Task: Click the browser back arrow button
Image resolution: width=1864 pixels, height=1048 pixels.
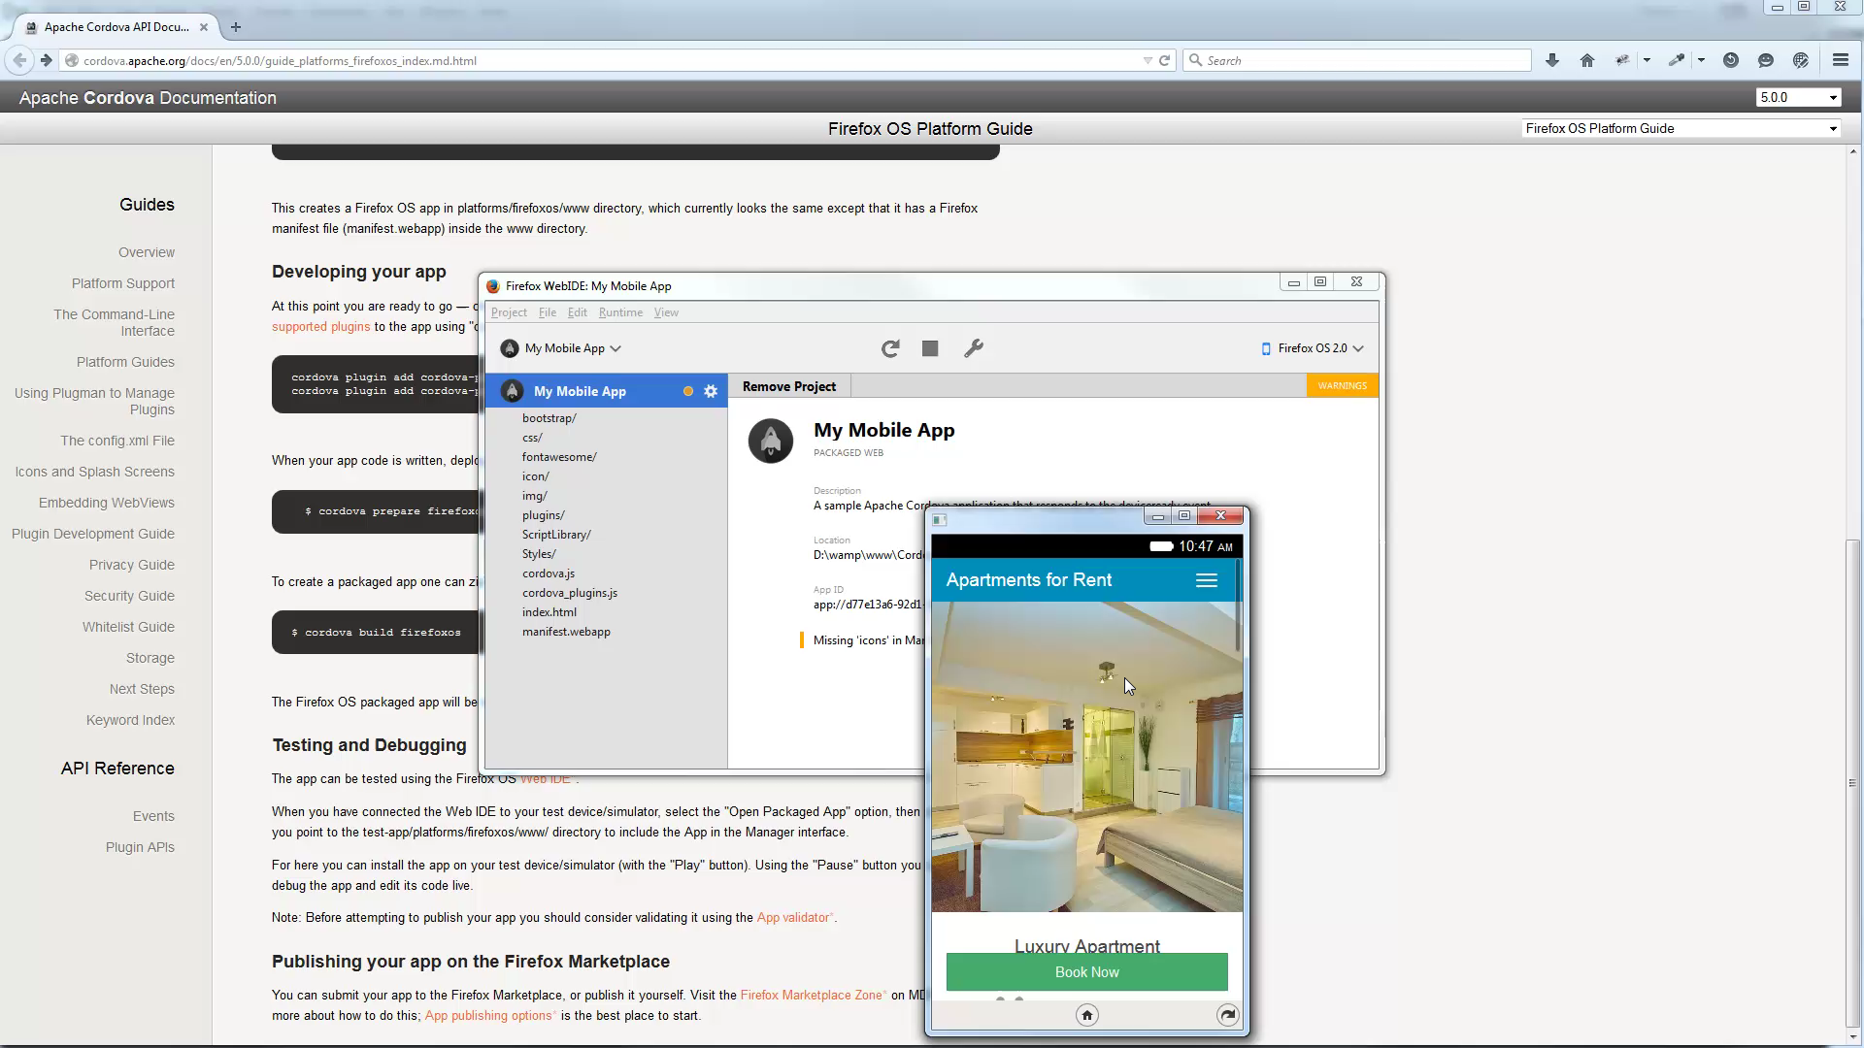Action: (x=19, y=60)
